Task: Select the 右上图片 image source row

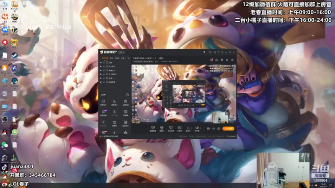Action: [x=114, y=66]
